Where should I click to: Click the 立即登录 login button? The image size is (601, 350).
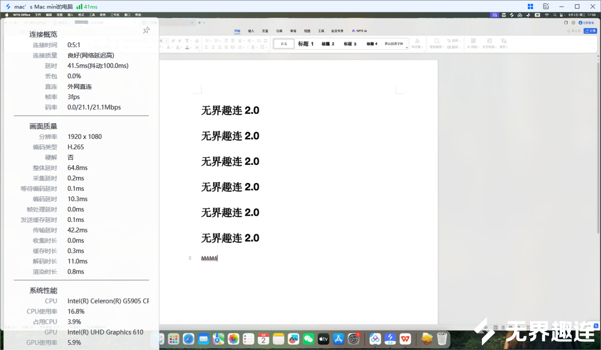coord(586,23)
